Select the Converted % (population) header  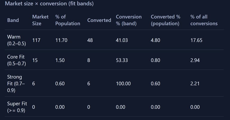pos(165,20)
